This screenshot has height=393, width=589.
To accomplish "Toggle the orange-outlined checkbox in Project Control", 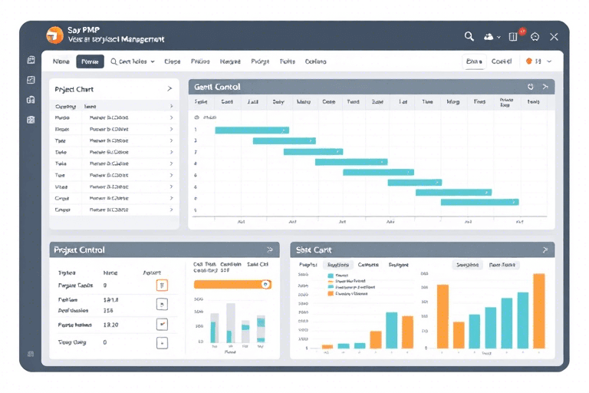I will pyautogui.click(x=162, y=285).
